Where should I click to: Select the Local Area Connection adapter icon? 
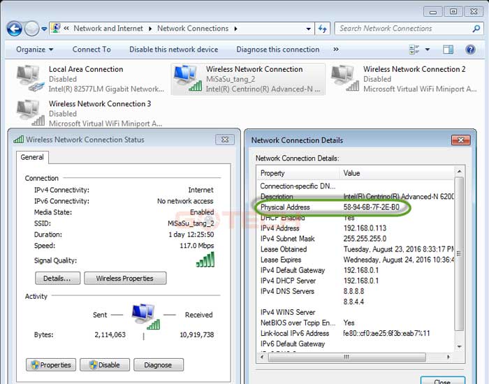click(x=29, y=79)
